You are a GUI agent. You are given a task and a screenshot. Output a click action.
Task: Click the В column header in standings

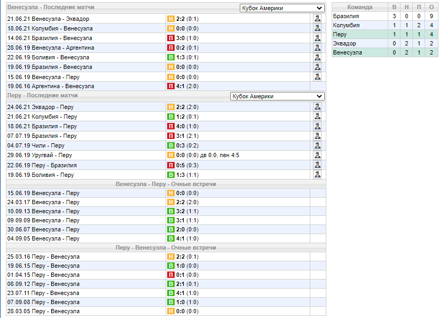[394, 7]
